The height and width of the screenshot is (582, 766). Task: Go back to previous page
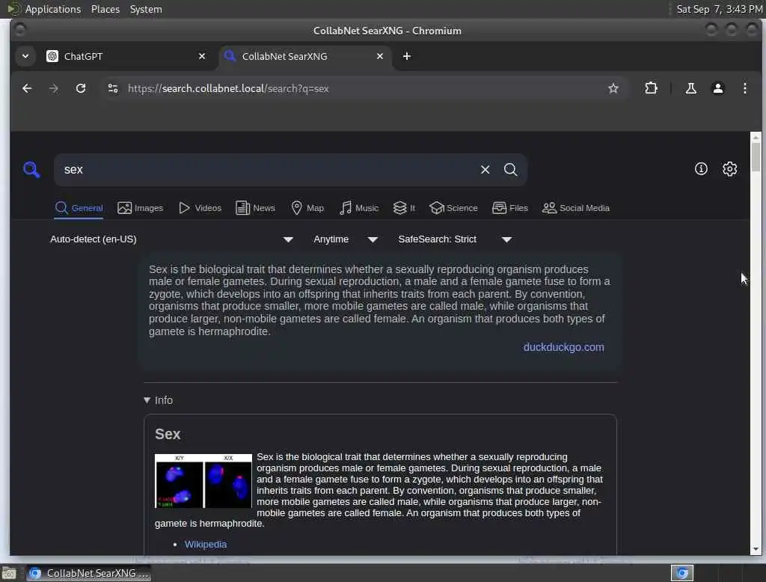[27, 88]
